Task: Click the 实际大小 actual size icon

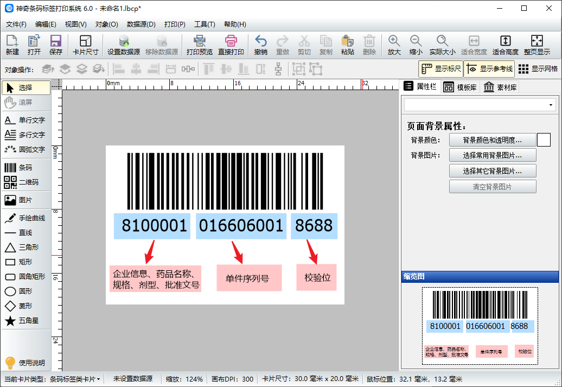Action: click(442, 45)
